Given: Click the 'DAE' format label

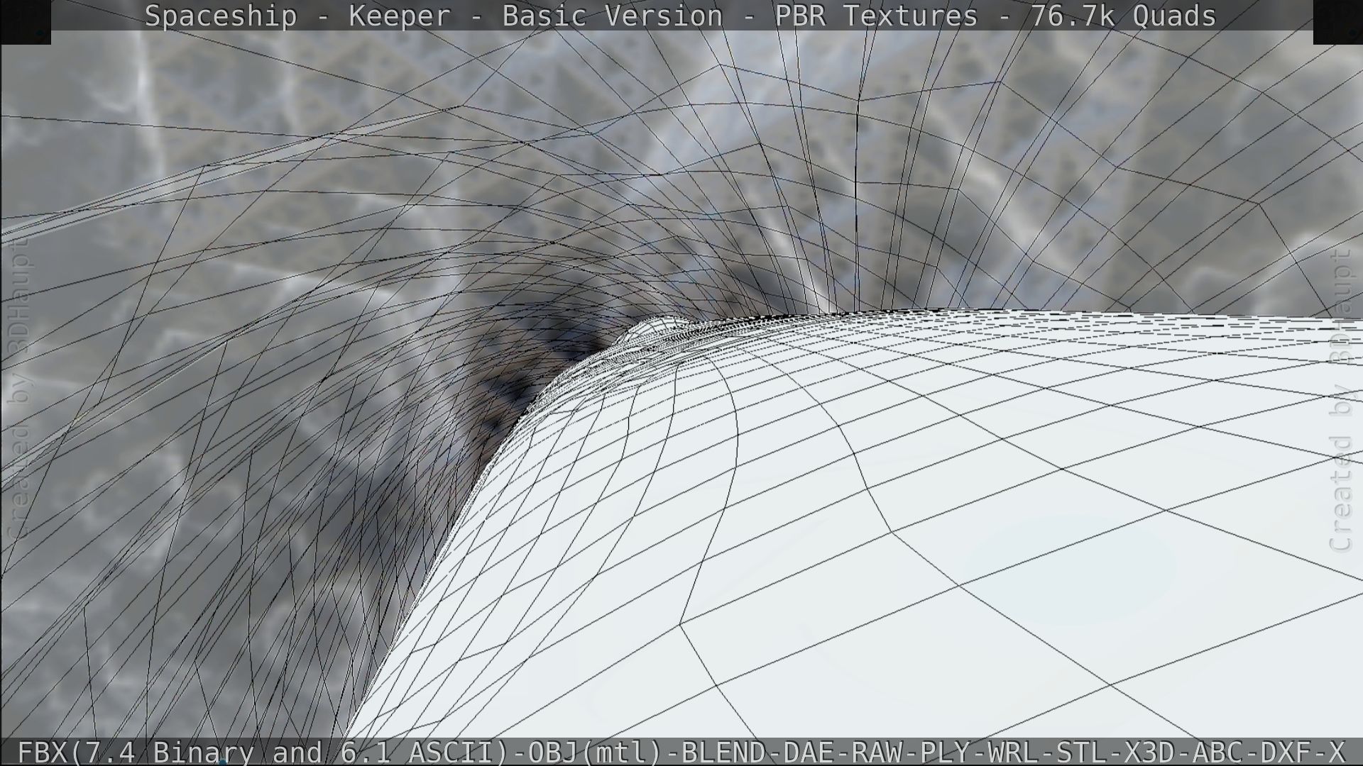Looking at the screenshot, I should click(809, 752).
